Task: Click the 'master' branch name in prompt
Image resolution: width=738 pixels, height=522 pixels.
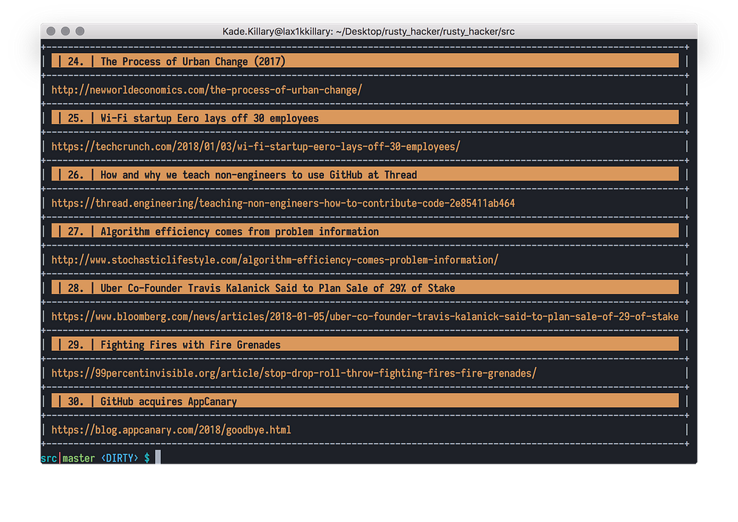Action: [x=79, y=458]
